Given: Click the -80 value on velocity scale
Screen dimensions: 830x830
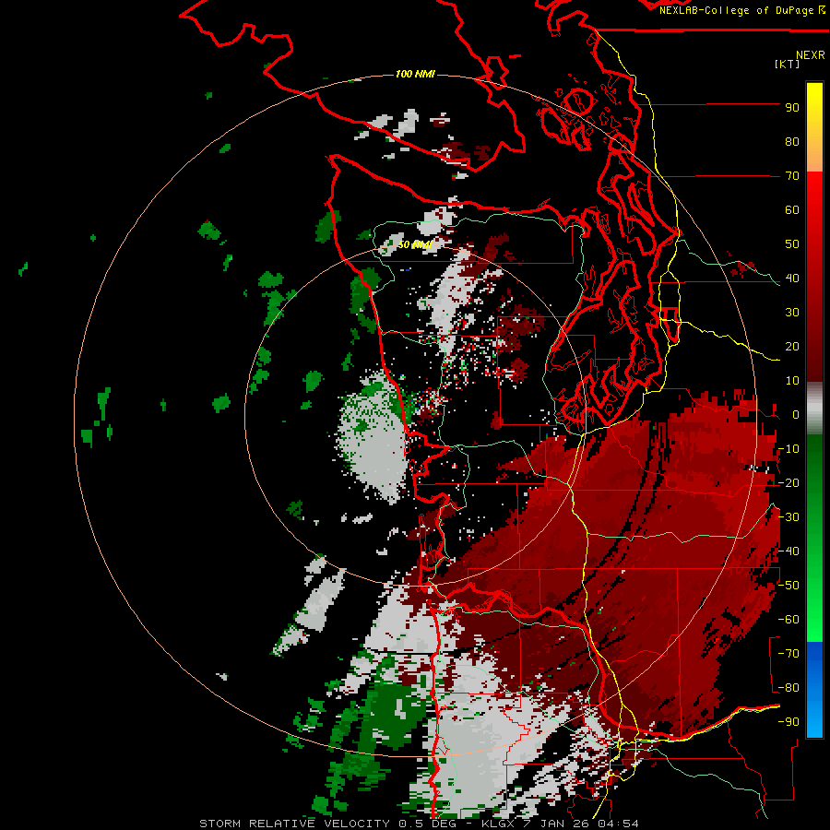Looking at the screenshot, I should [788, 688].
